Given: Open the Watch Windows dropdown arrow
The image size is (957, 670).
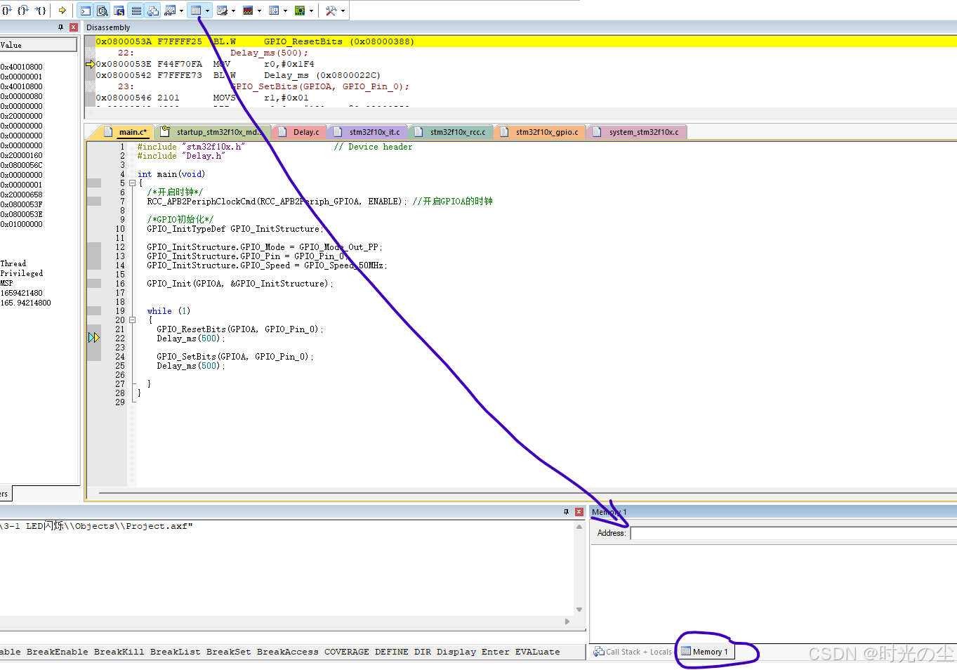Looking at the screenshot, I should [180, 10].
